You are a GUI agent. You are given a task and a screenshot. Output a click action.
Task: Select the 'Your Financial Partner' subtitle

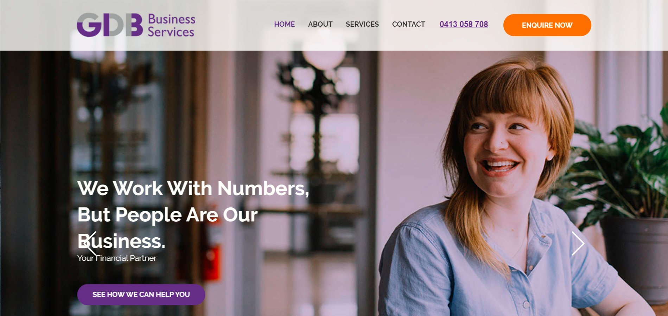(x=117, y=258)
